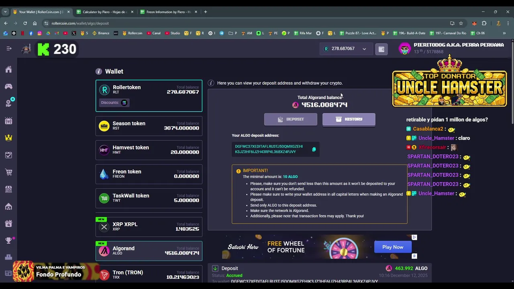Open the sidebar market stall icon

pyautogui.click(x=8, y=189)
